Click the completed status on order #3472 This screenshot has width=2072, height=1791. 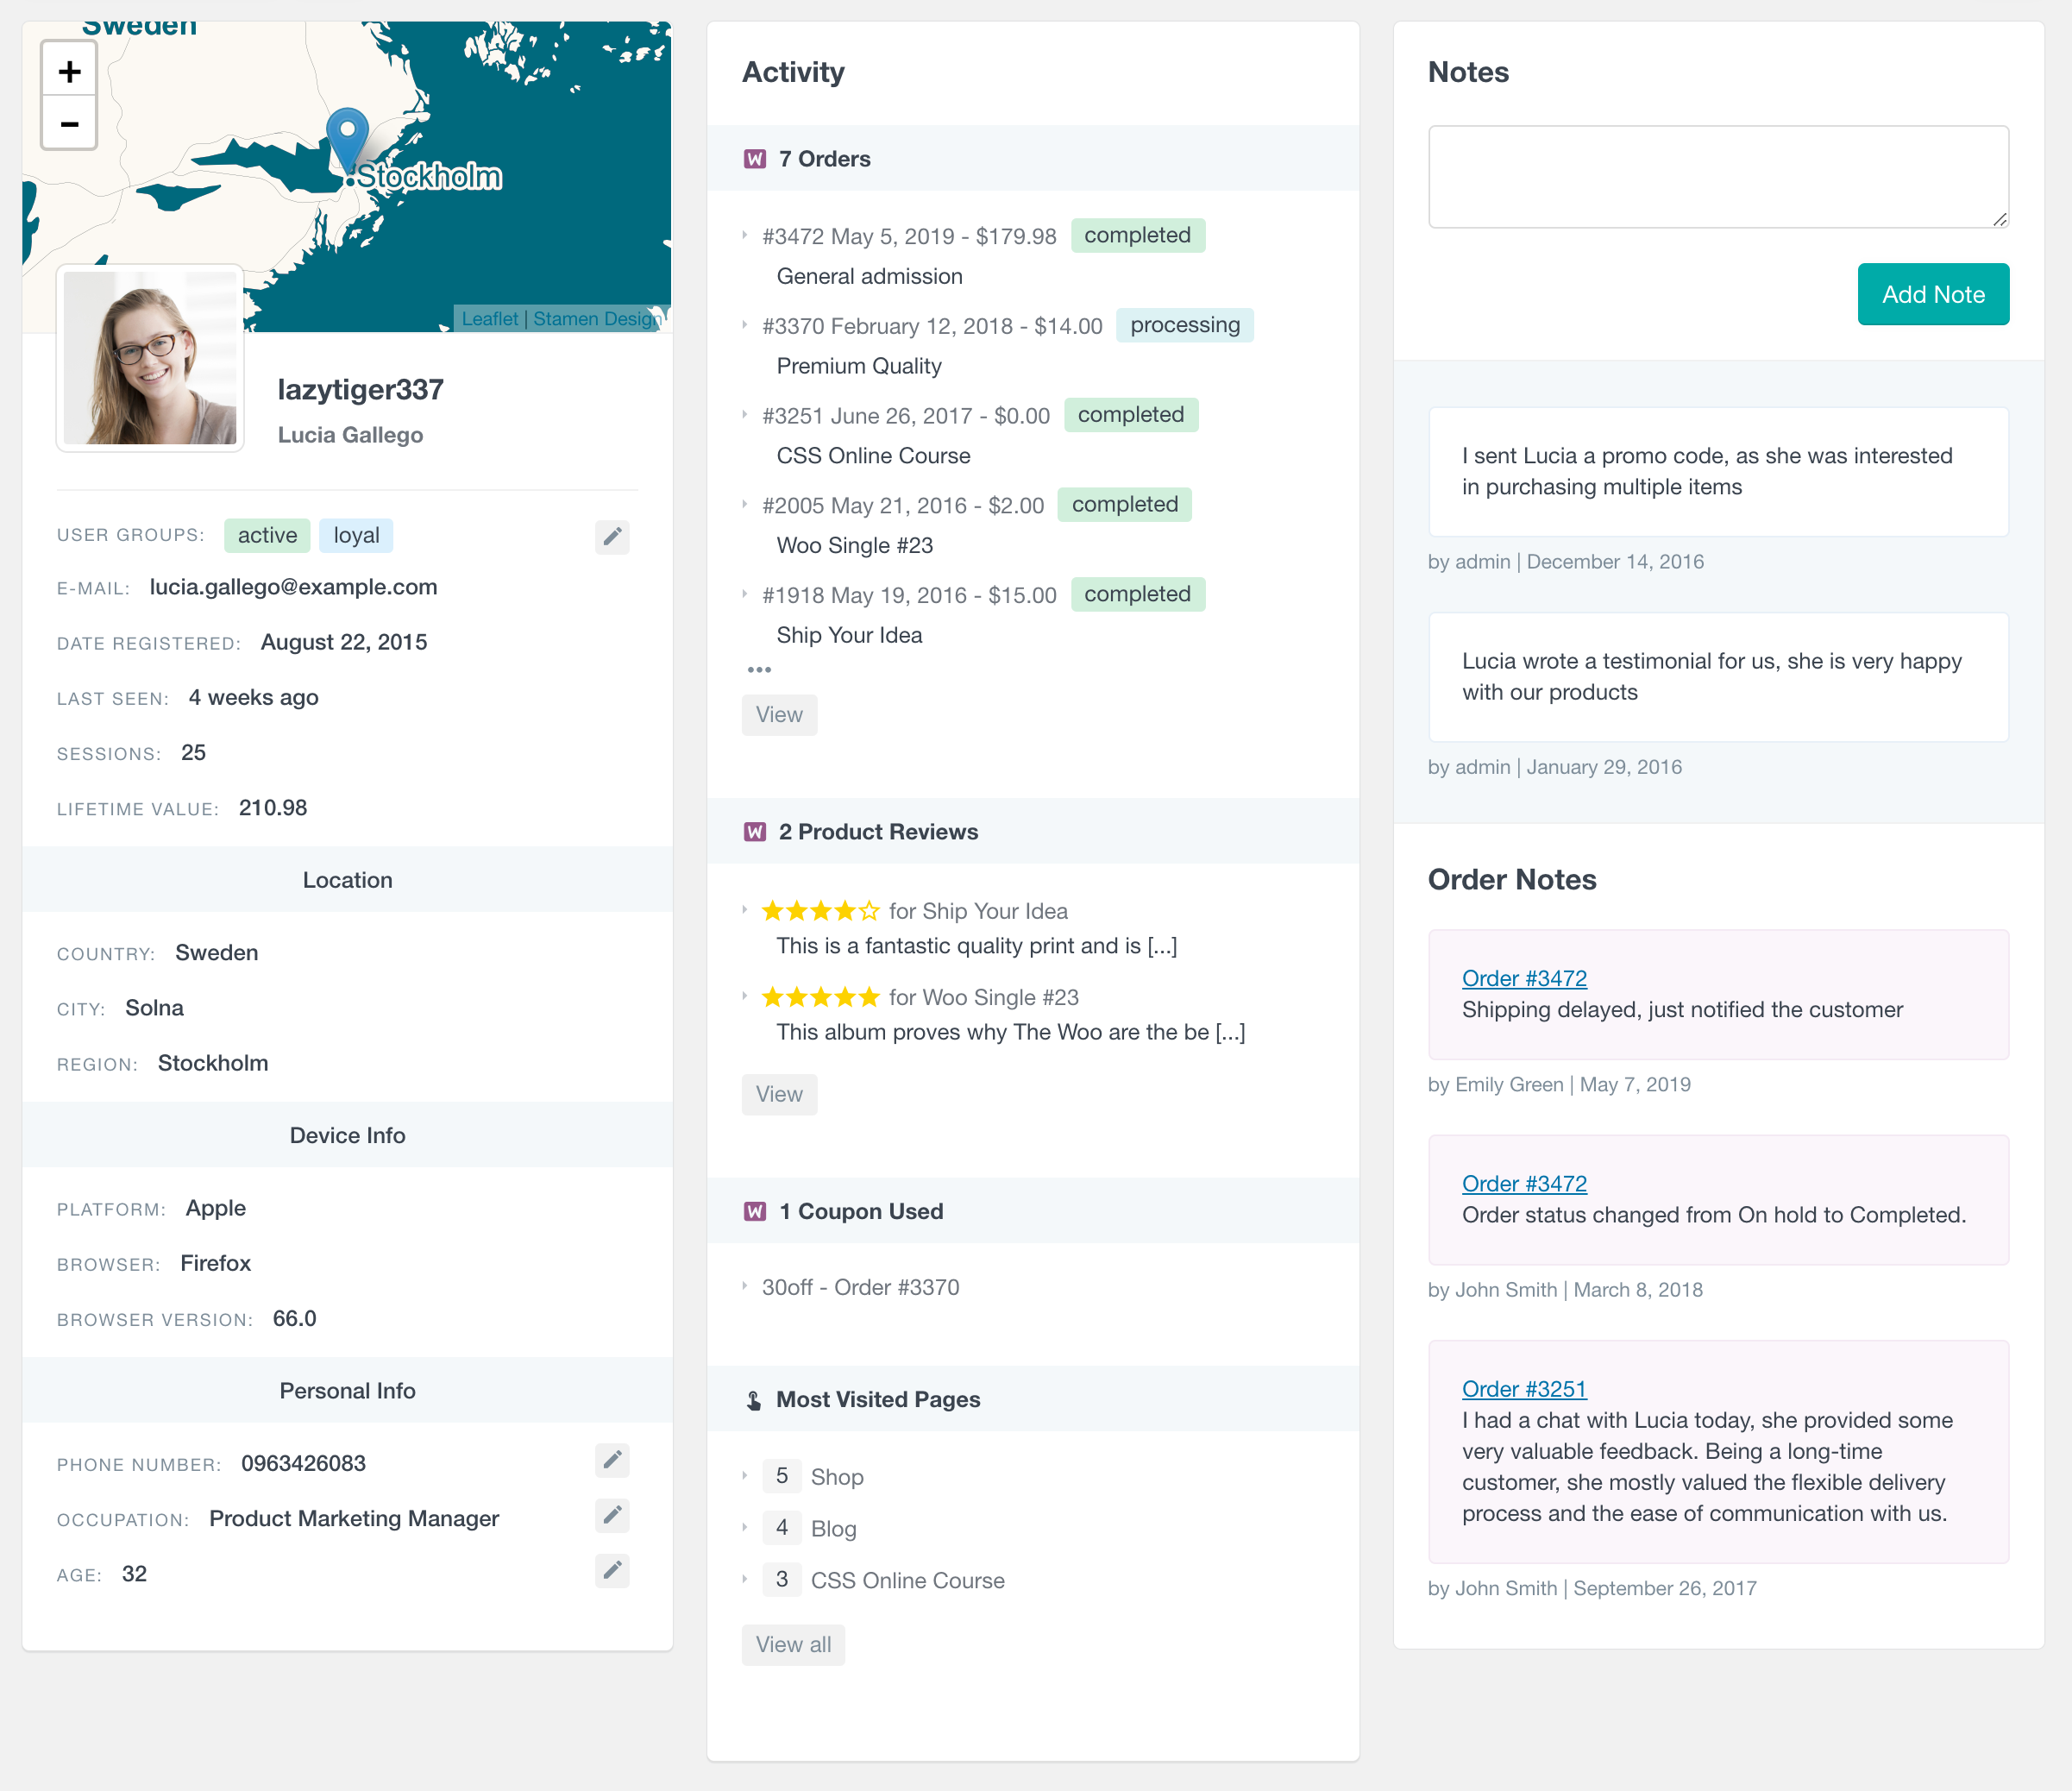pyautogui.click(x=1137, y=235)
